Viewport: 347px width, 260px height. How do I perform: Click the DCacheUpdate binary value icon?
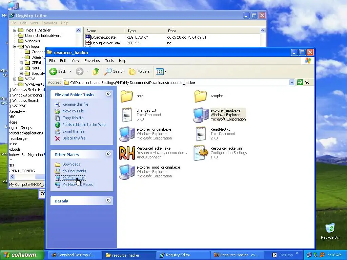tap(88, 37)
